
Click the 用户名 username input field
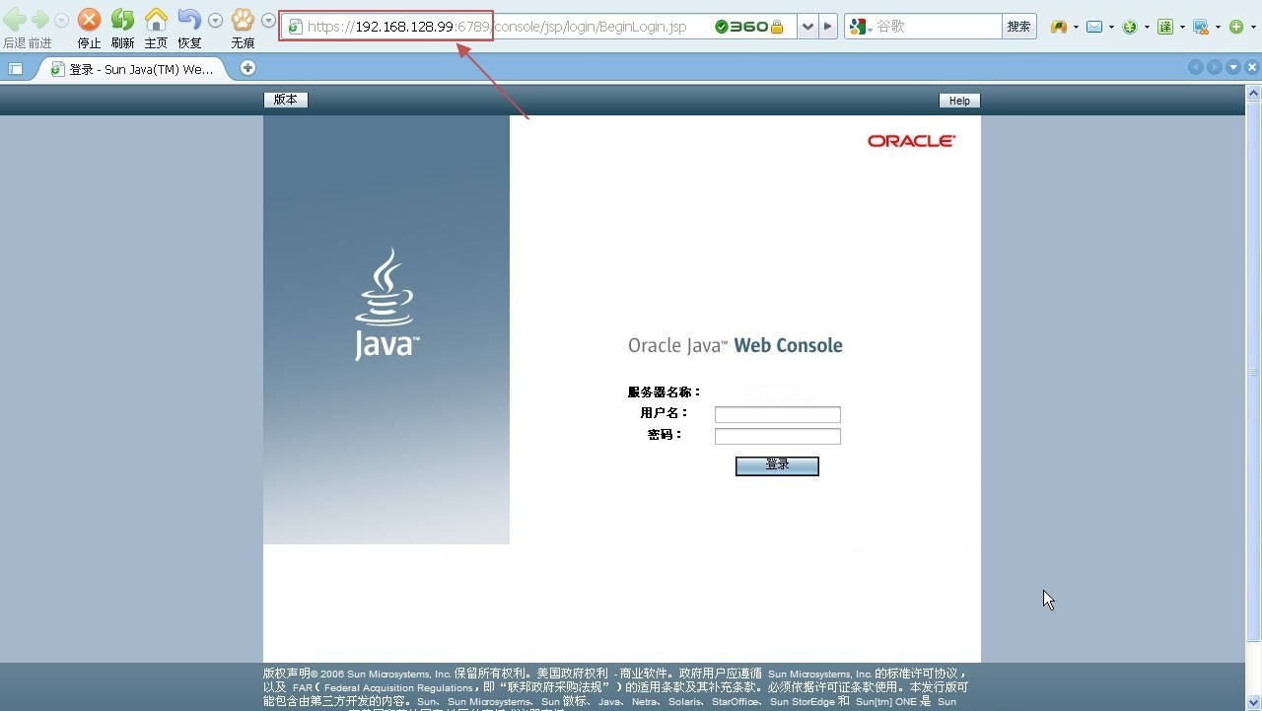tap(778, 414)
